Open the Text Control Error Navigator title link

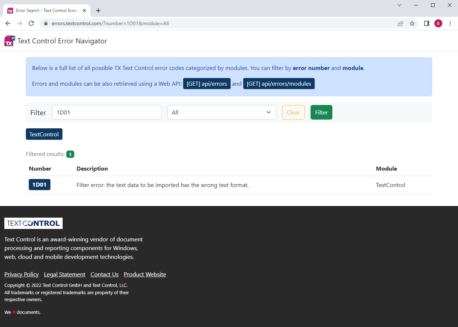pos(62,41)
